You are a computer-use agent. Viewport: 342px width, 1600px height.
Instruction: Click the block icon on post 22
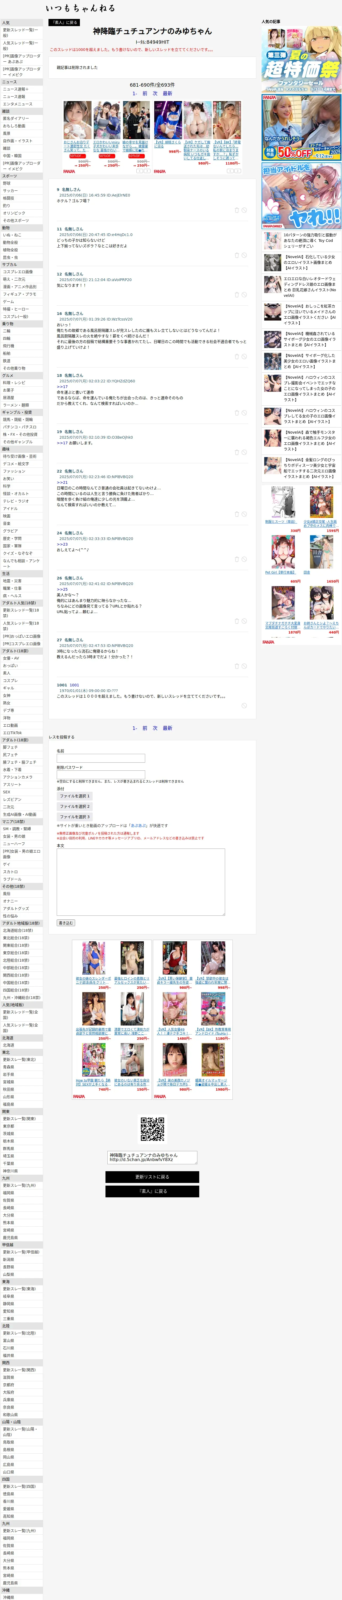245,514
